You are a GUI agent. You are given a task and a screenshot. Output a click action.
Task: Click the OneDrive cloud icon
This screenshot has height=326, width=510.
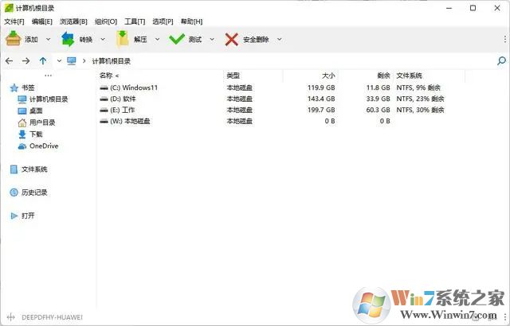point(22,146)
